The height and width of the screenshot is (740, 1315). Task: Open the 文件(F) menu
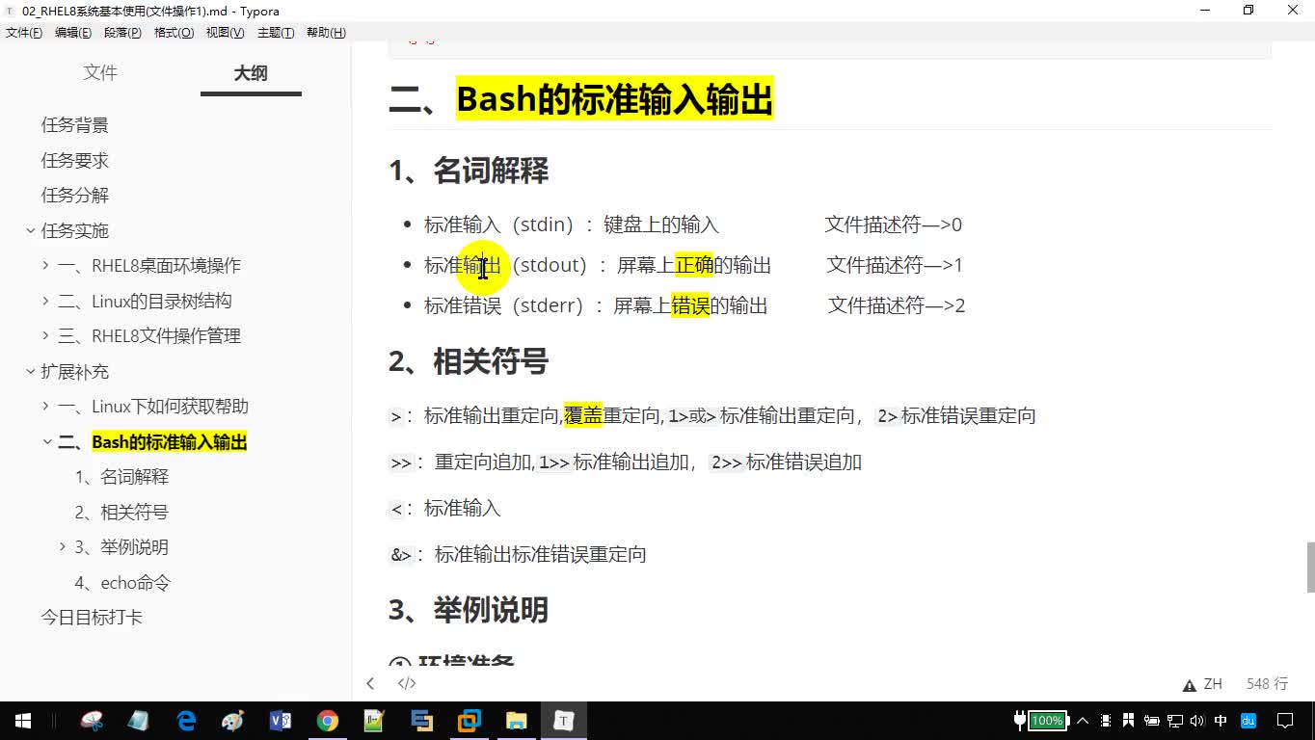(24, 33)
